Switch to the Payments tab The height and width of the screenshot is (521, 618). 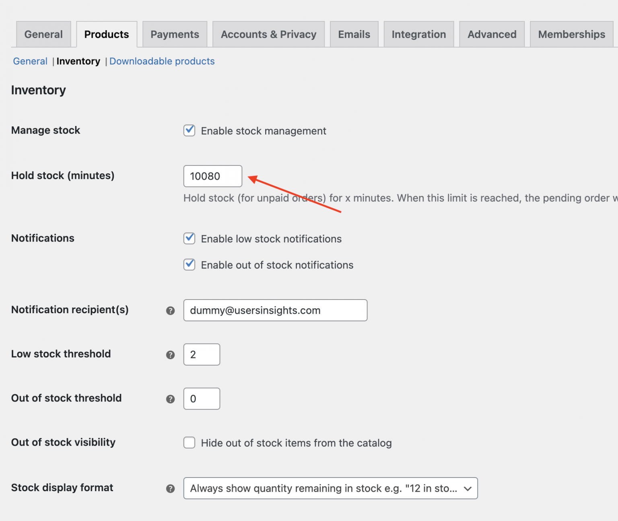pos(175,34)
